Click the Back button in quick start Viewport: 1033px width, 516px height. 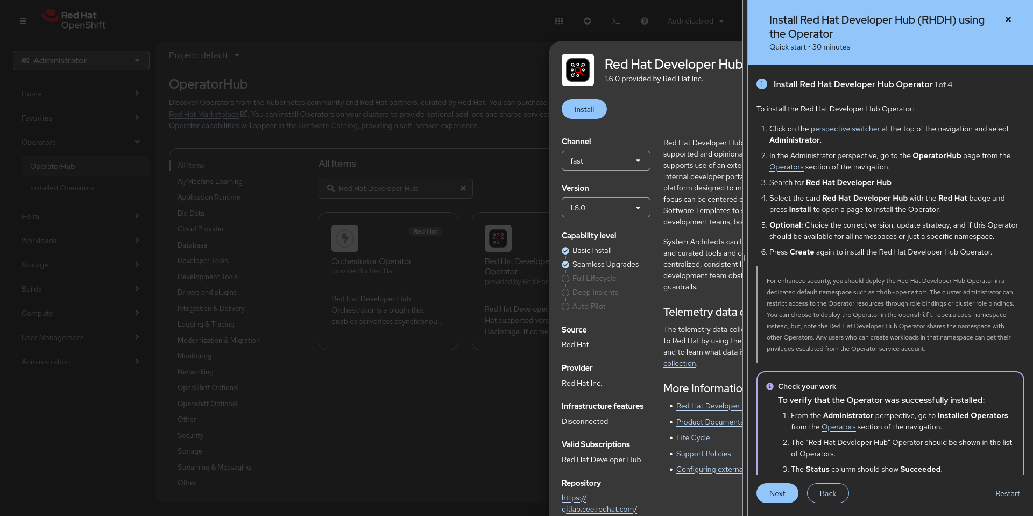pos(828,493)
